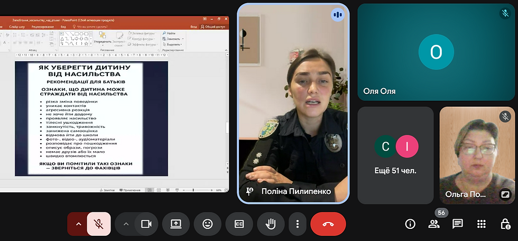Image resolution: width=518 pixels, height=241 pixels.
Task: Switch to Slide Sorter view icon
Action: pyautogui.click(x=159, y=190)
